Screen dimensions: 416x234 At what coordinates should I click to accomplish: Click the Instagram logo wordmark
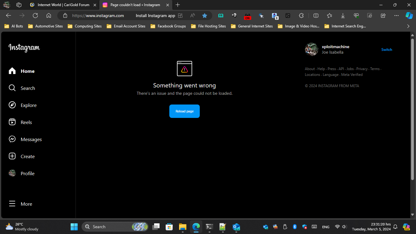point(24,48)
